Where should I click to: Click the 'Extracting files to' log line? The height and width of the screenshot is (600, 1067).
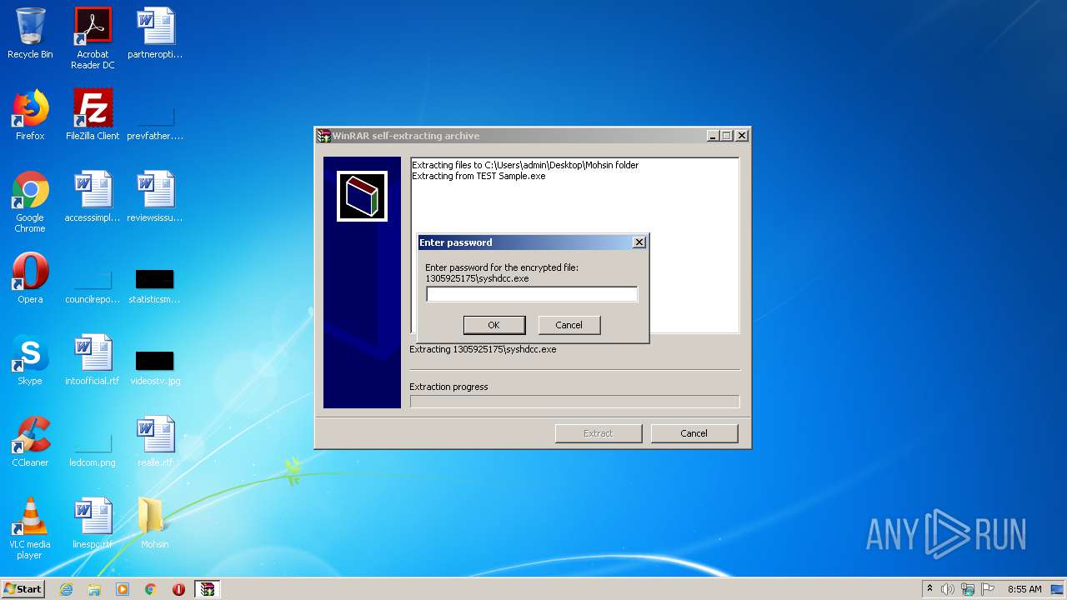pyautogui.click(x=525, y=165)
